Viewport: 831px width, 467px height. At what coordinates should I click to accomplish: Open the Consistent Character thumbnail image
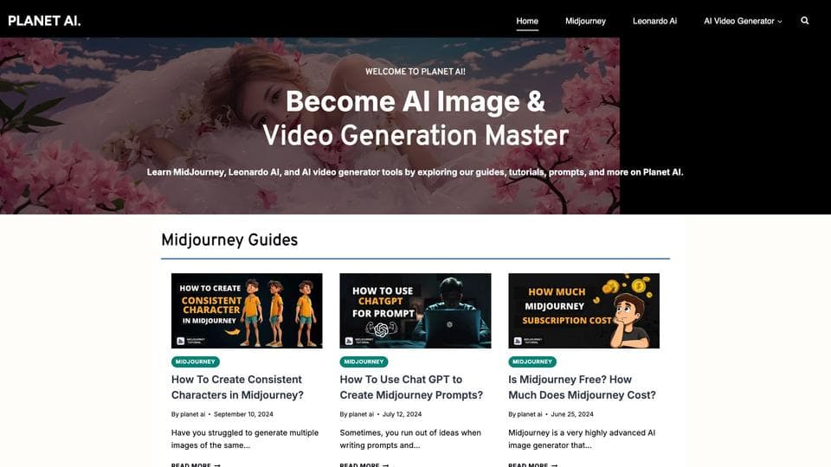(247, 310)
